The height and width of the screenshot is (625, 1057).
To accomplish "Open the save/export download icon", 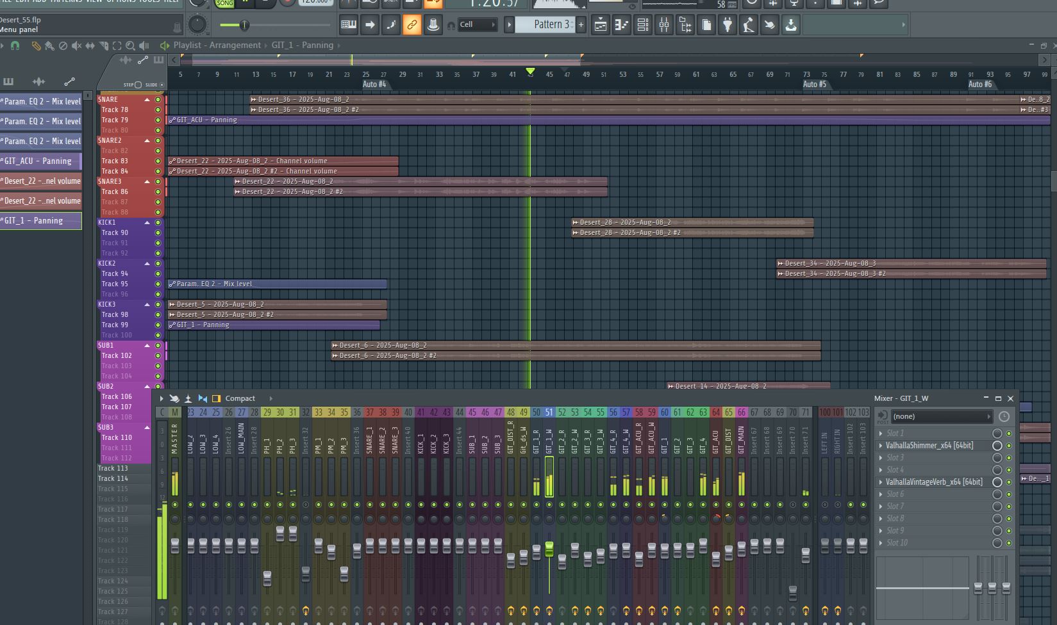I will tap(791, 25).
